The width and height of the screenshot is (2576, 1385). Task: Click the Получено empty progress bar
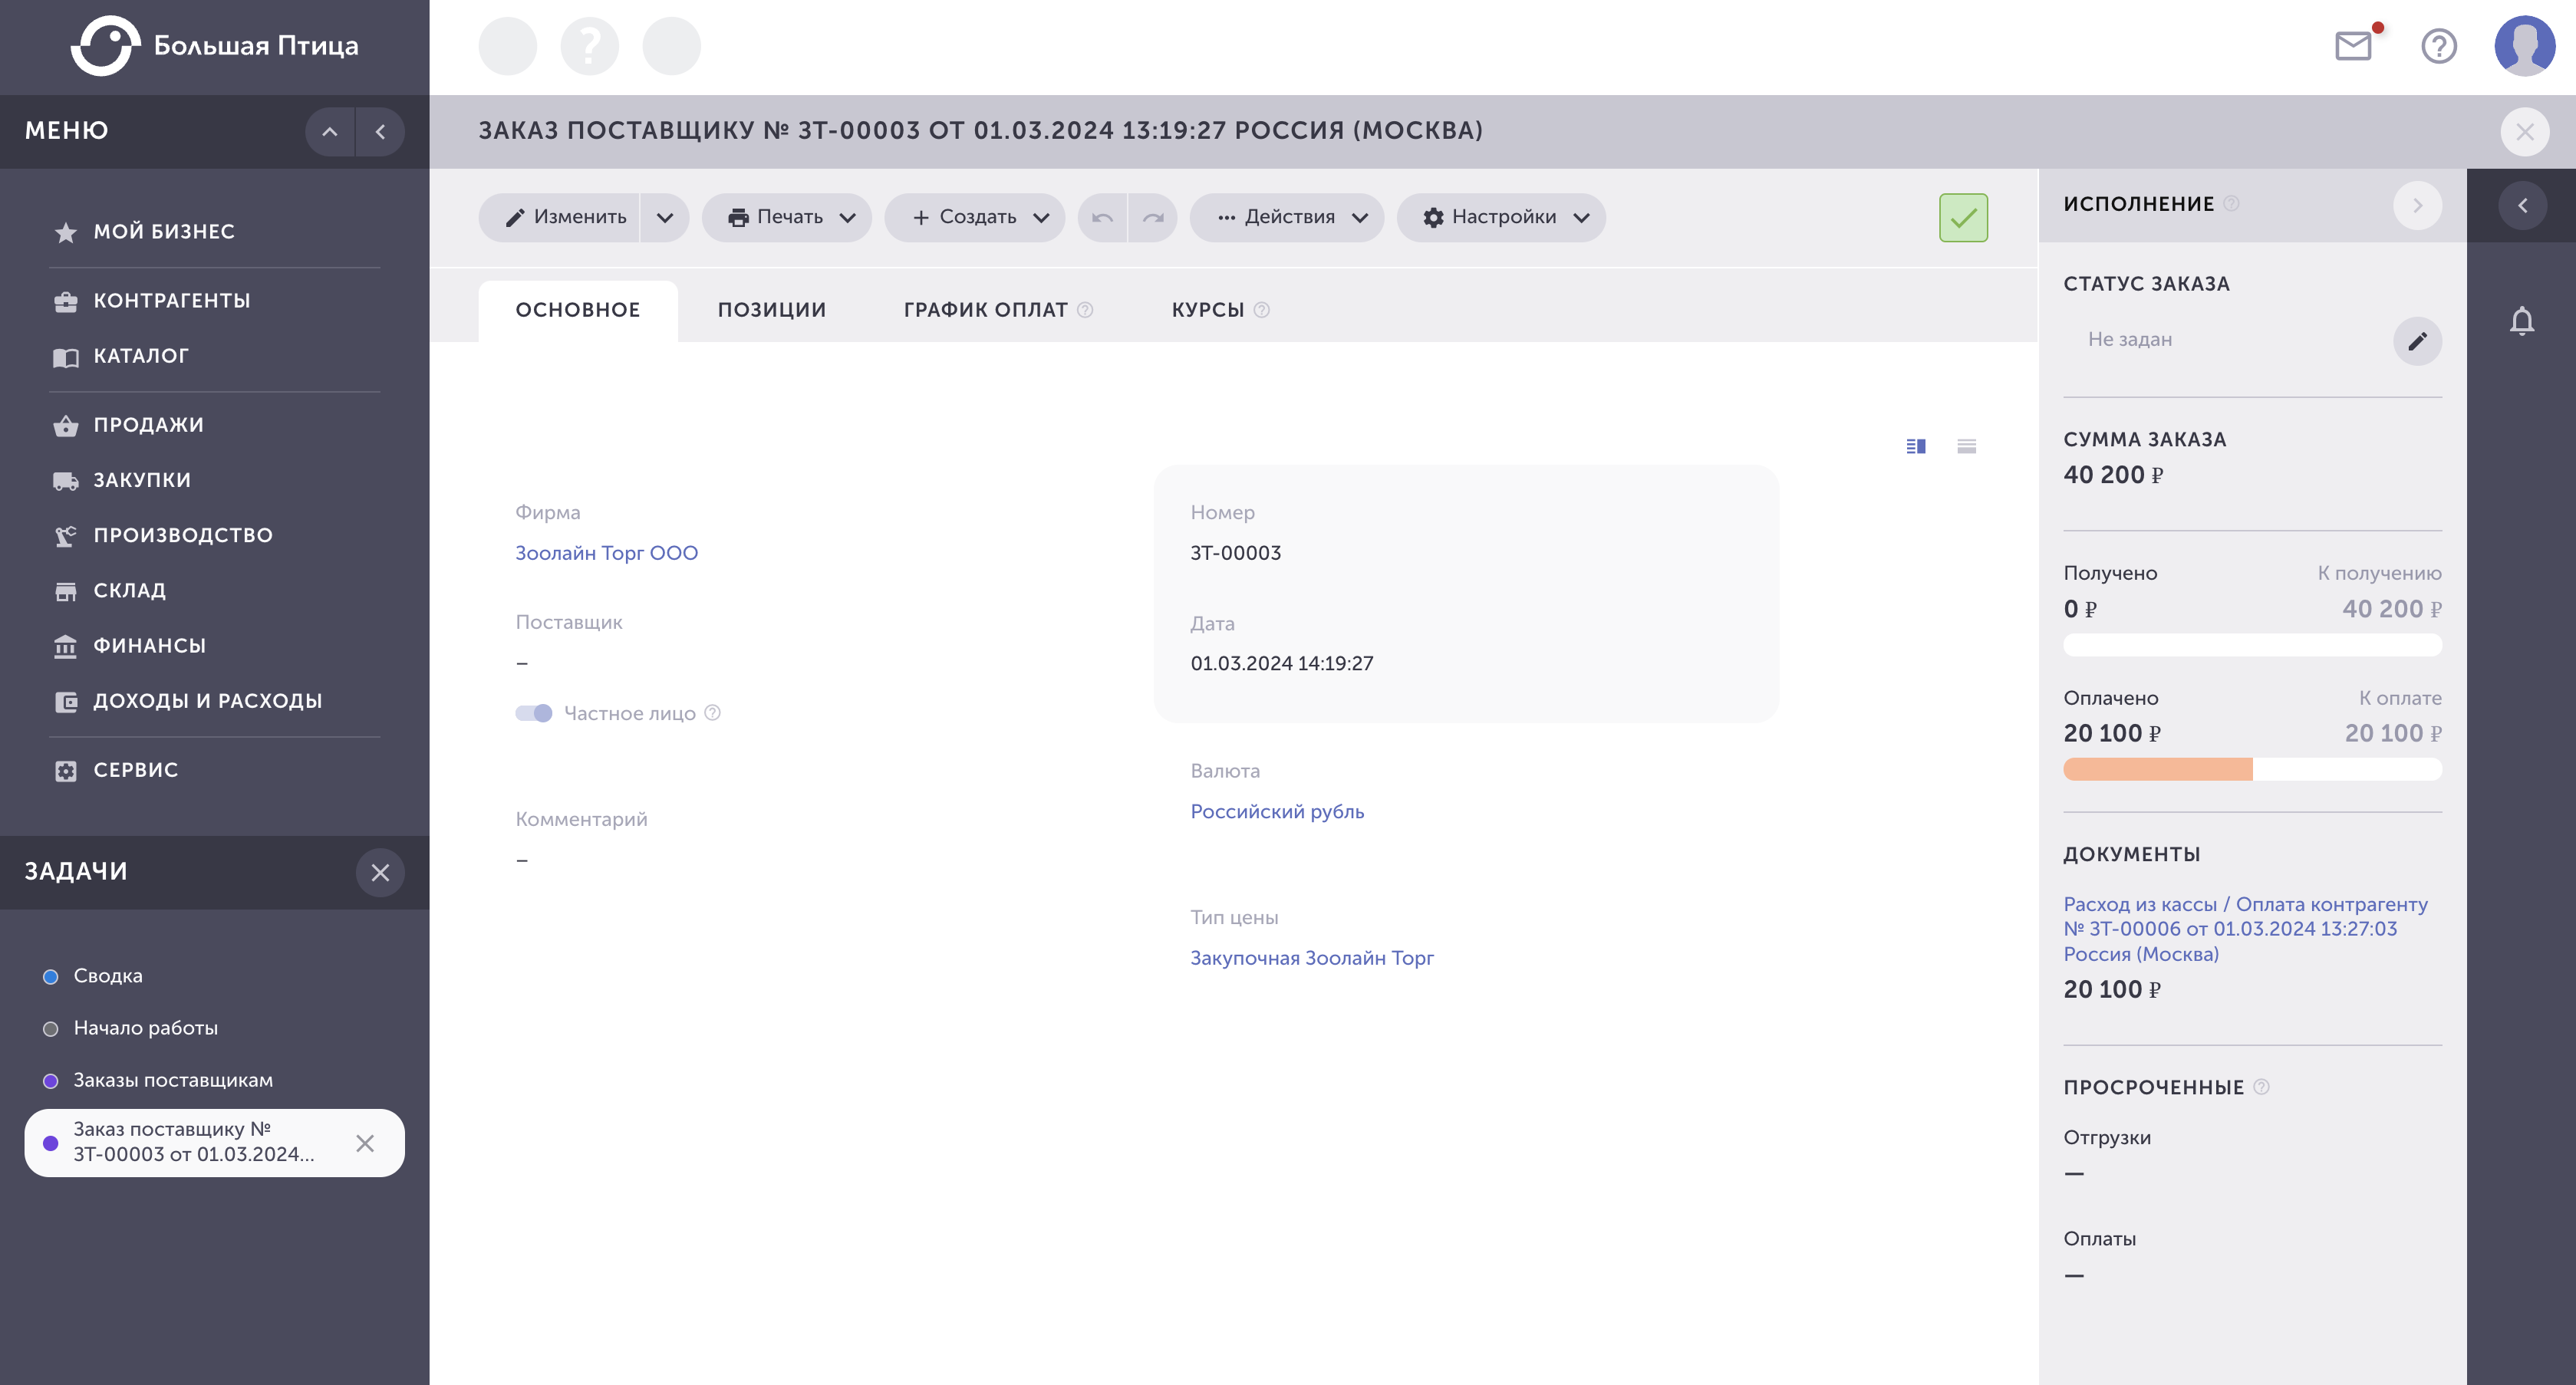[2252, 645]
